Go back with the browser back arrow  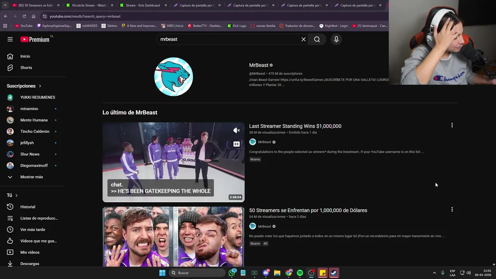pos(5,16)
